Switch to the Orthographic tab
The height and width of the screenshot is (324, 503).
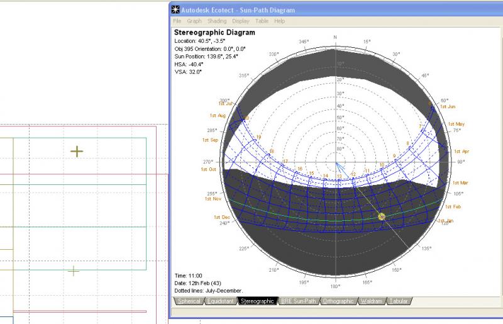[x=338, y=301]
